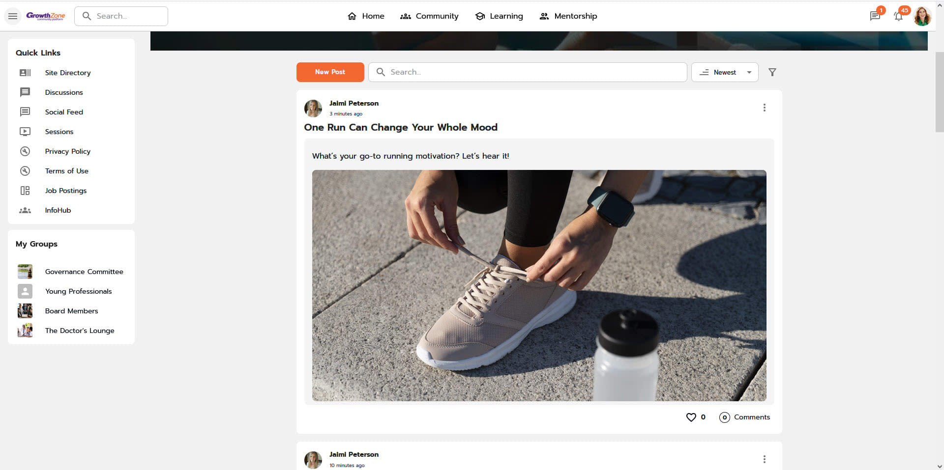Click the home icon in navigation
This screenshot has width=944, height=470.
point(352,16)
